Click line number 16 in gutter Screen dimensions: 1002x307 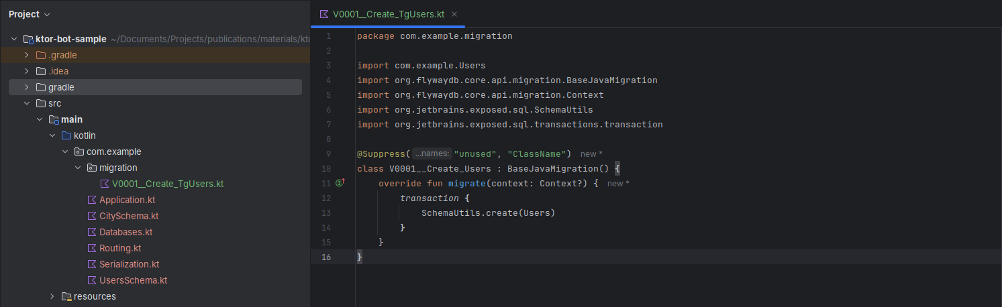coord(326,257)
